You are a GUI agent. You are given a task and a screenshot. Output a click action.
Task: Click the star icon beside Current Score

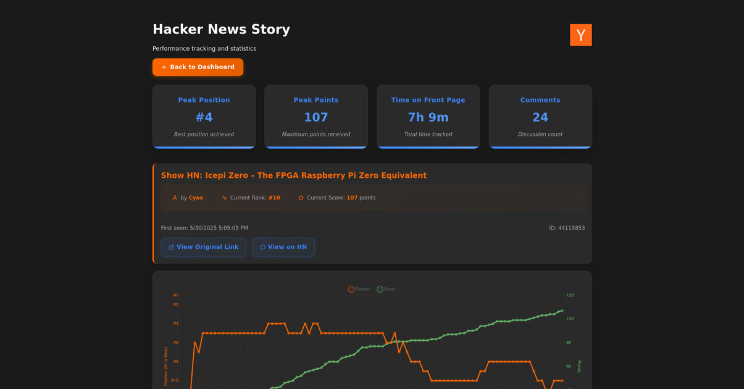301,198
